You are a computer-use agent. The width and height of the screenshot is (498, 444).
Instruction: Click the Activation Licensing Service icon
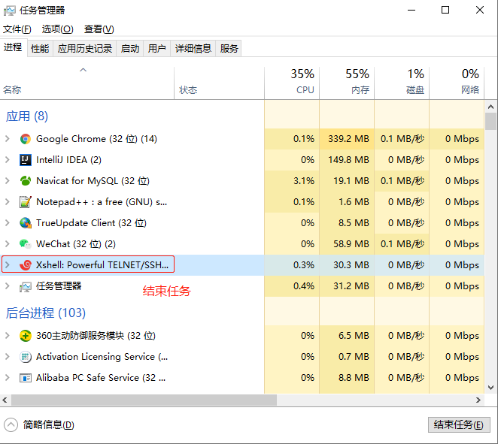coord(26,357)
